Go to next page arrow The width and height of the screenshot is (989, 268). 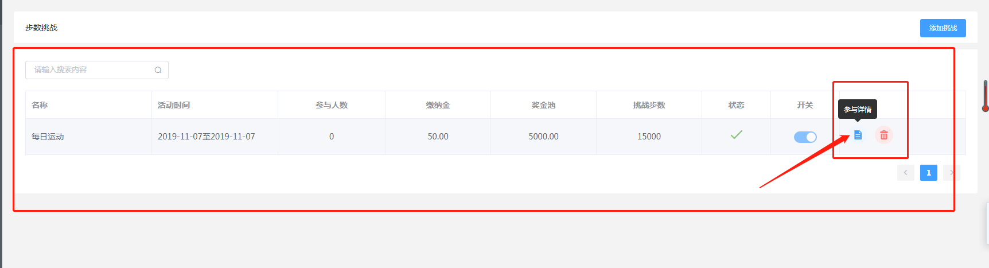click(x=952, y=173)
